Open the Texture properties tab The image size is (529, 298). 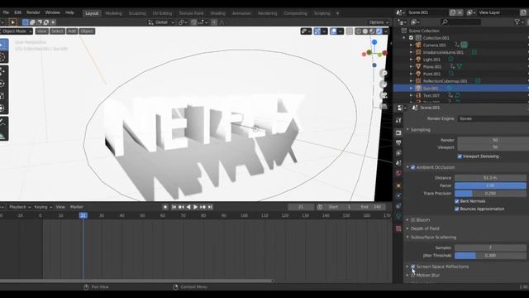(x=398, y=228)
